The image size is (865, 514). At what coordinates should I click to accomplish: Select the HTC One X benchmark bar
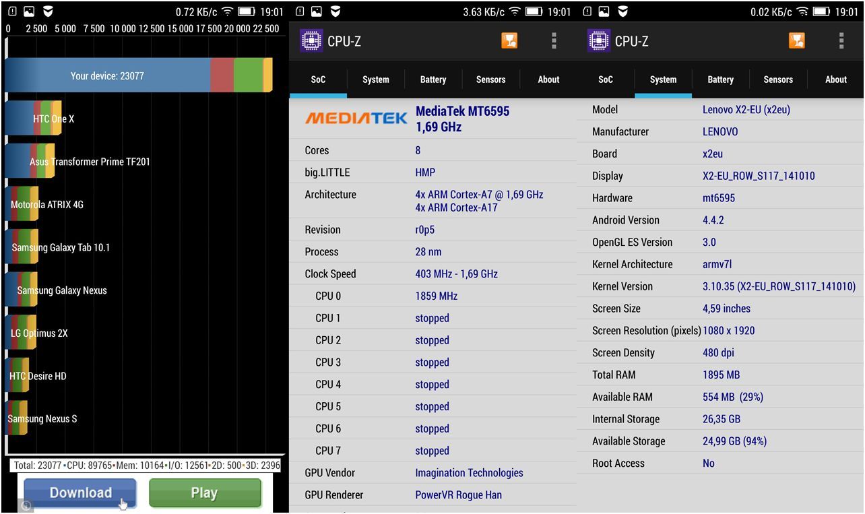point(34,119)
